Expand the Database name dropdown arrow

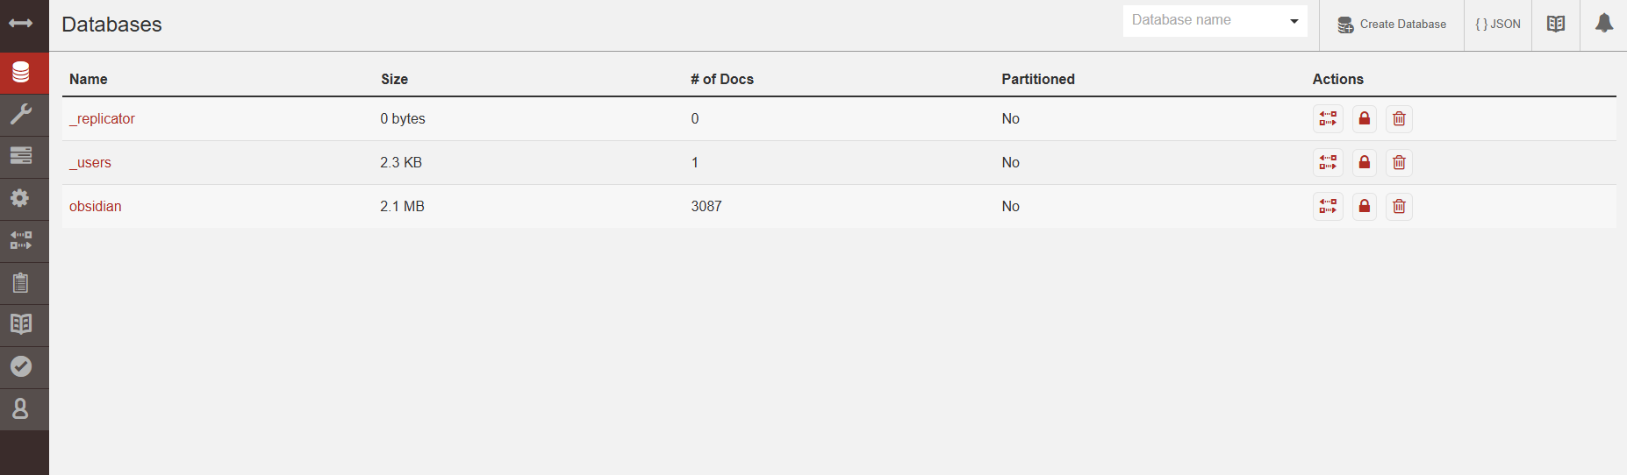point(1294,21)
